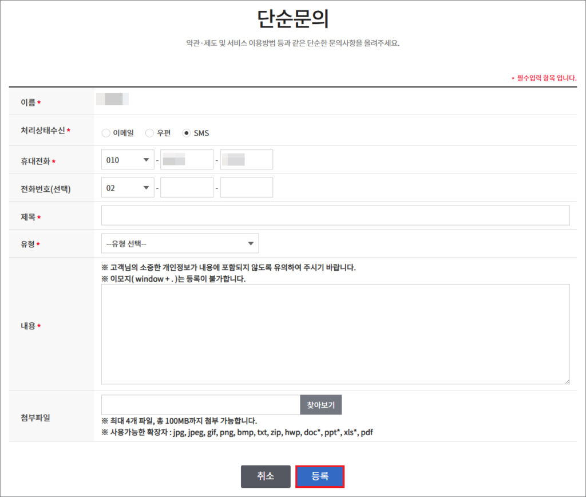Focus the 내용 text area
The image size is (586, 497).
coord(335,334)
